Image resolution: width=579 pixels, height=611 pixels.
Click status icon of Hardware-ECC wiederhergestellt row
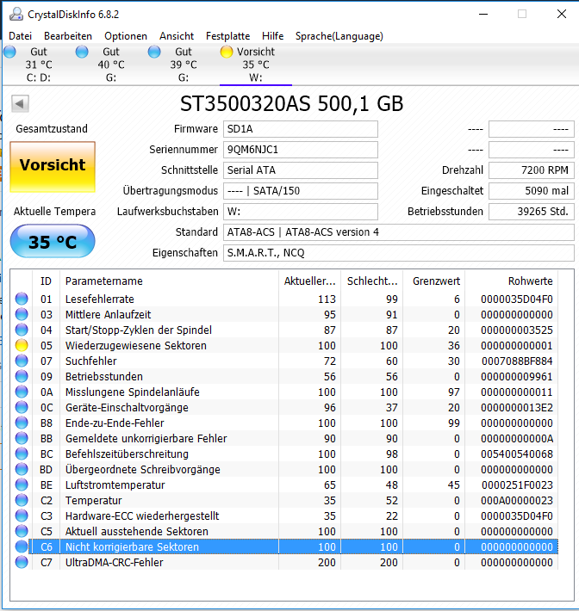(x=22, y=516)
